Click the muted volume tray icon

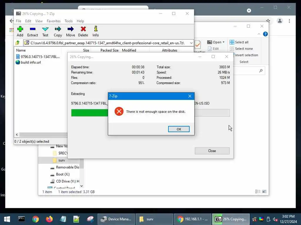coord(275,219)
